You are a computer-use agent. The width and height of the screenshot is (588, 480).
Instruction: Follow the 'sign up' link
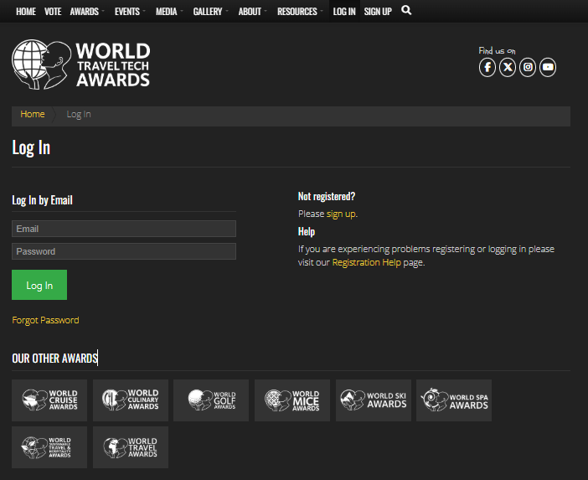point(341,214)
